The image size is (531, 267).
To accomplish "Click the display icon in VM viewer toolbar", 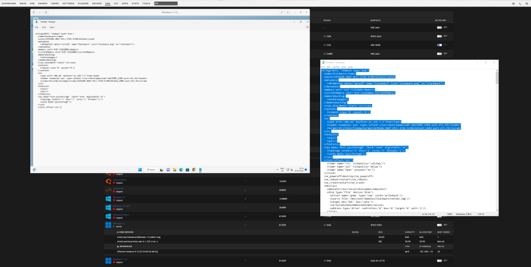I will tap(46, 12).
